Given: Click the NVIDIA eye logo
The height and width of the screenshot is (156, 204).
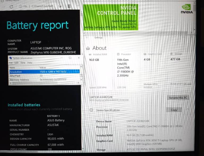Looking at the screenshot, I should [x=186, y=7].
